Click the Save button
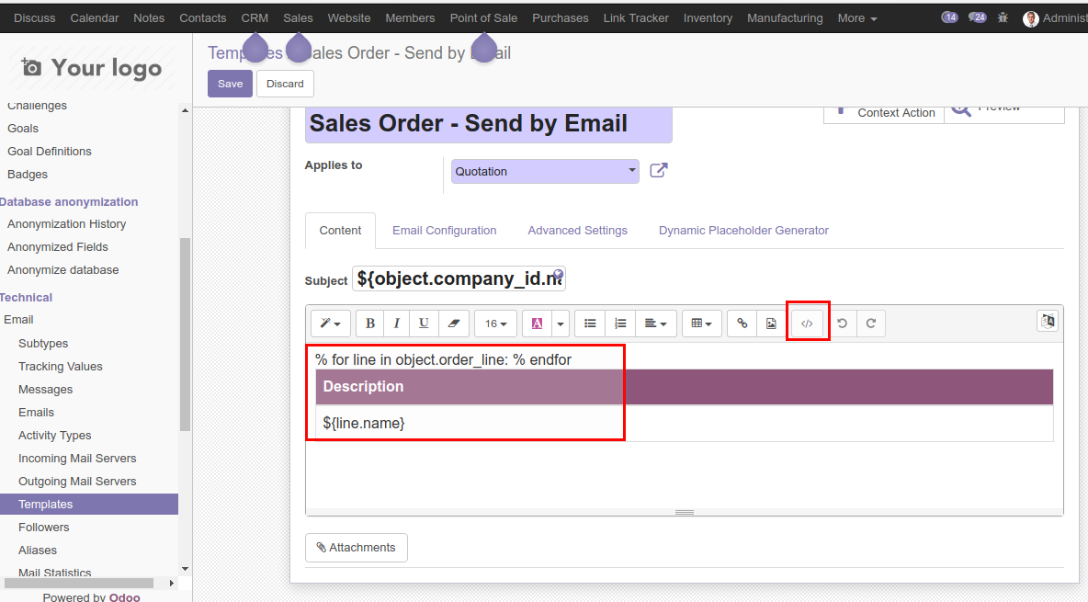 tap(230, 83)
